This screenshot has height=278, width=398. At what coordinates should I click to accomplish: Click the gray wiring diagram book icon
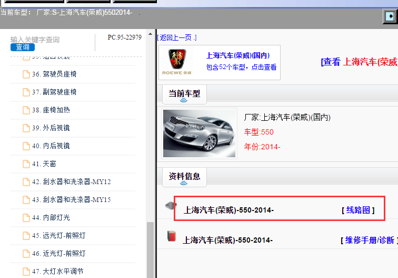171,205
